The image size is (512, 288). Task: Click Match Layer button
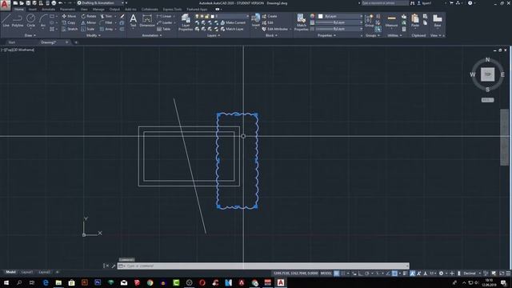(x=232, y=29)
